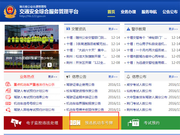
Task: Open 更多>> in 业务热点 section
Action: (x=52, y=77)
